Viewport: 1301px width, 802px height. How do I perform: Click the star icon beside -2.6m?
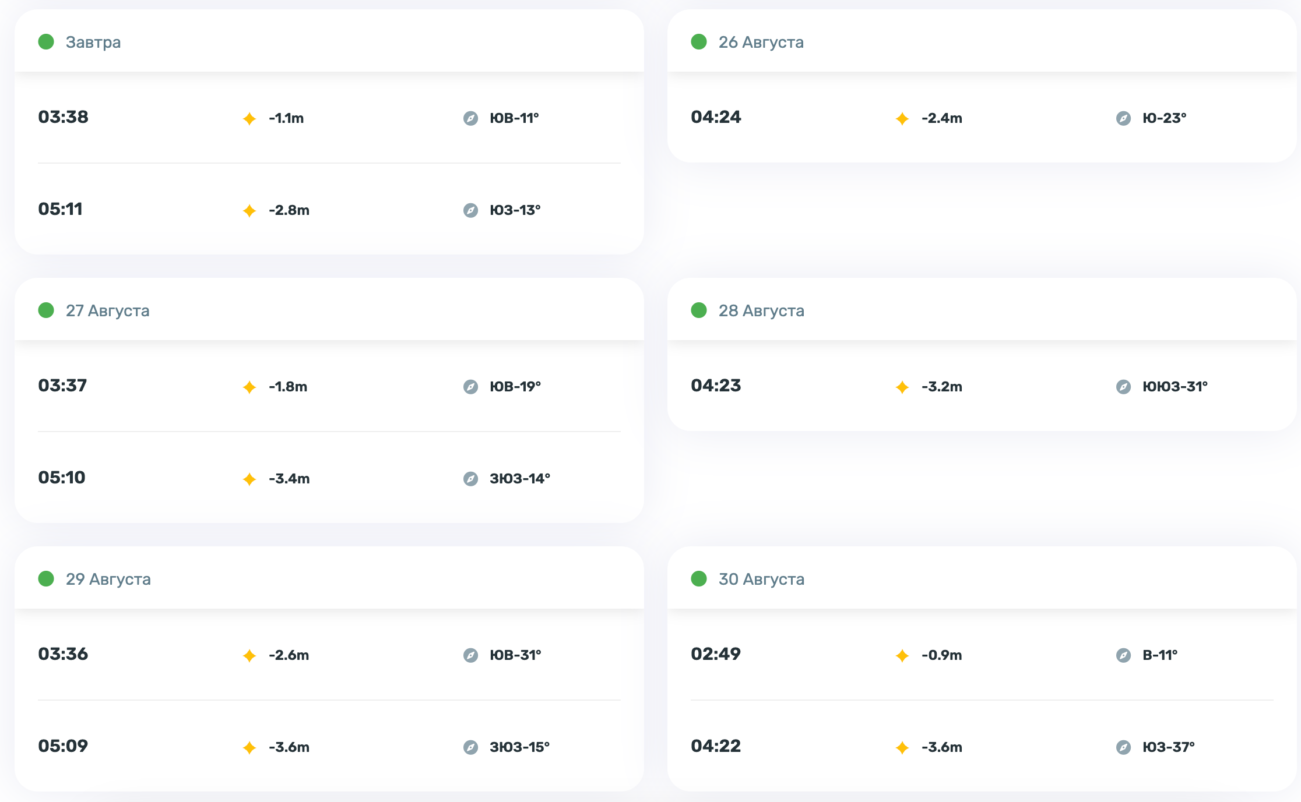(249, 656)
